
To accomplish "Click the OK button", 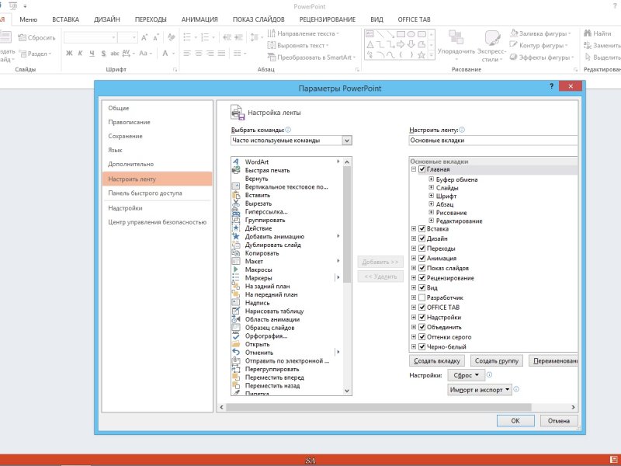I will pos(515,421).
